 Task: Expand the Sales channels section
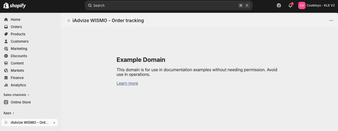[16, 95]
